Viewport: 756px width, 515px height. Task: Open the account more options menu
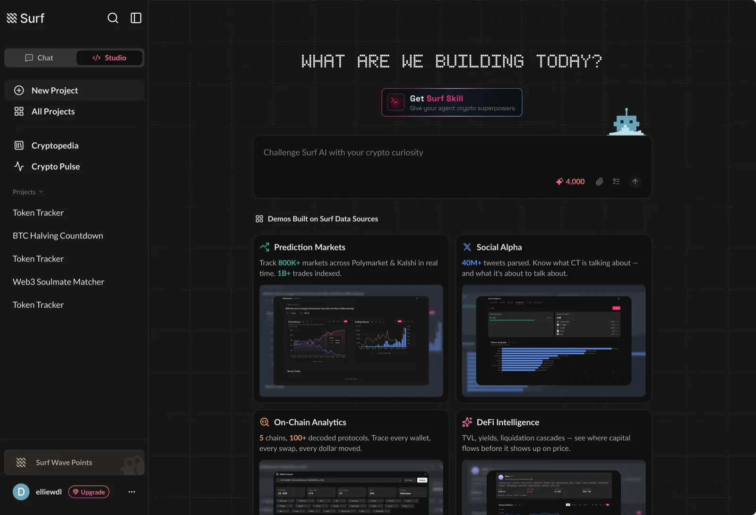pyautogui.click(x=132, y=492)
